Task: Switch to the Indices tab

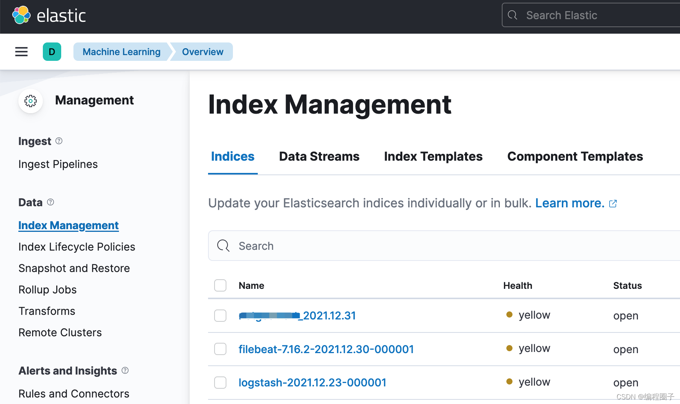Action: (x=233, y=156)
